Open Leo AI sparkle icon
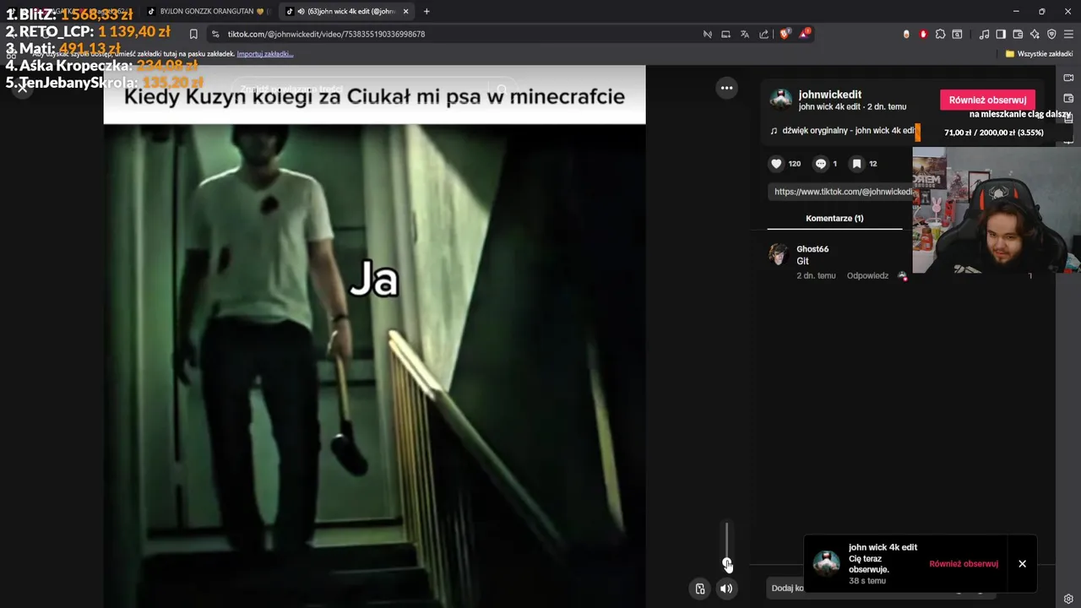Screen dimensions: 1081x608 point(1035,34)
